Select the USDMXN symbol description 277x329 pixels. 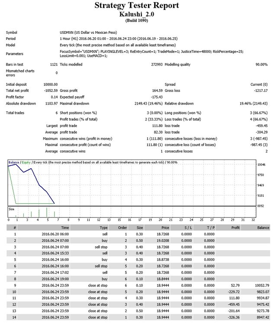pyautogui.click(x=88, y=33)
